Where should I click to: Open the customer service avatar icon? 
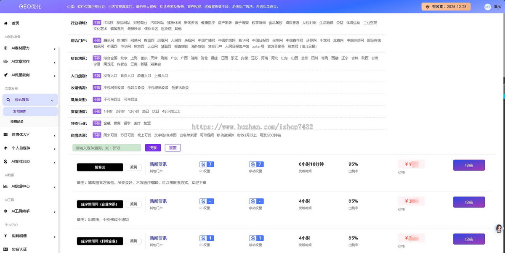tap(499, 228)
